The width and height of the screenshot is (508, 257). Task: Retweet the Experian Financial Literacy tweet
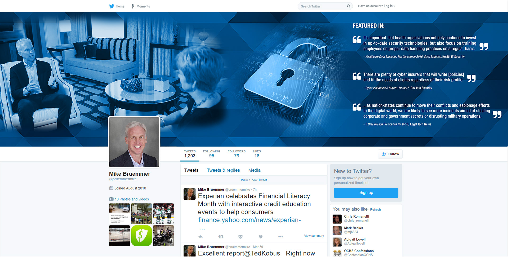[x=221, y=237]
